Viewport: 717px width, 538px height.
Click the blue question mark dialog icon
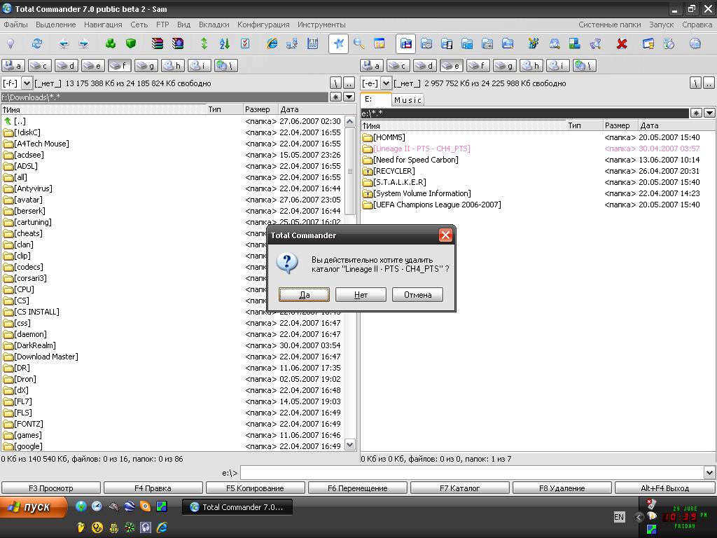(x=288, y=263)
